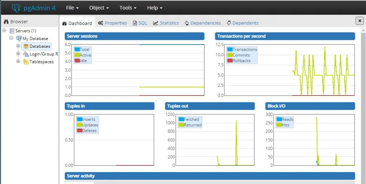Open the Object menu

(99, 8)
